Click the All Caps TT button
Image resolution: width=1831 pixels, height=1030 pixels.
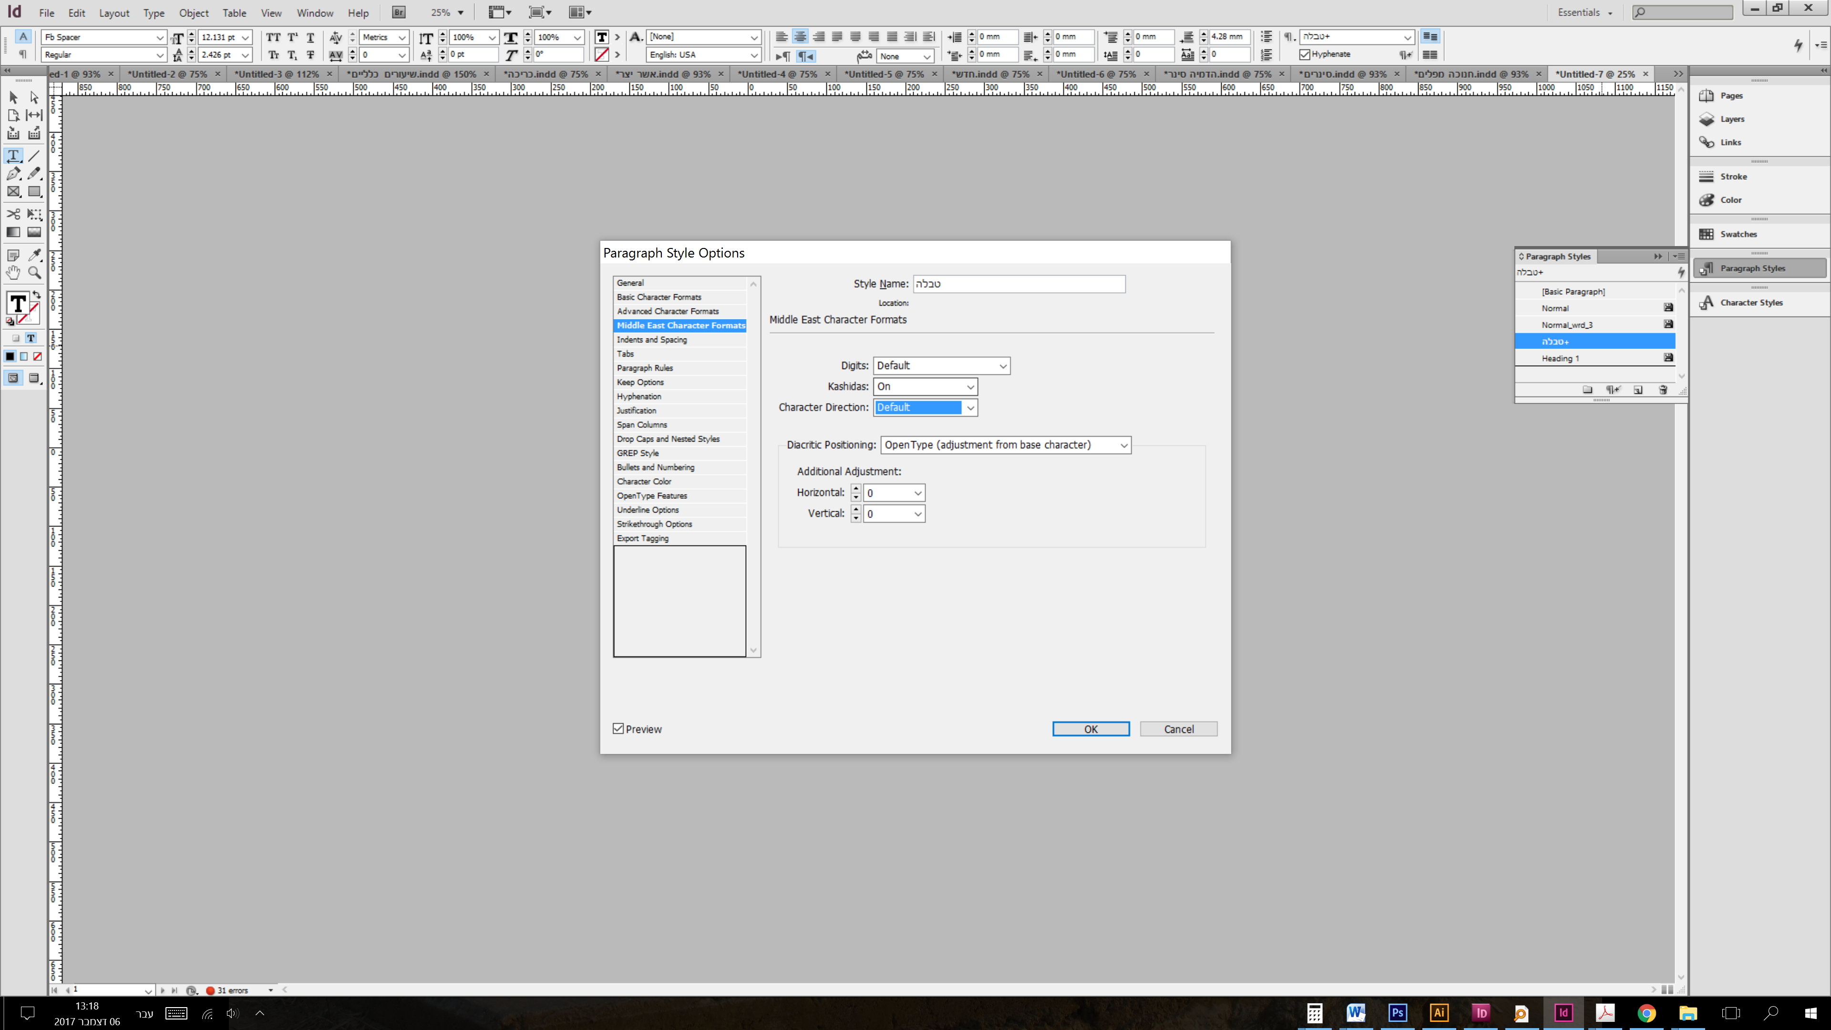(273, 37)
